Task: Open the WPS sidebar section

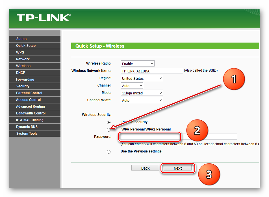Action: point(20,52)
